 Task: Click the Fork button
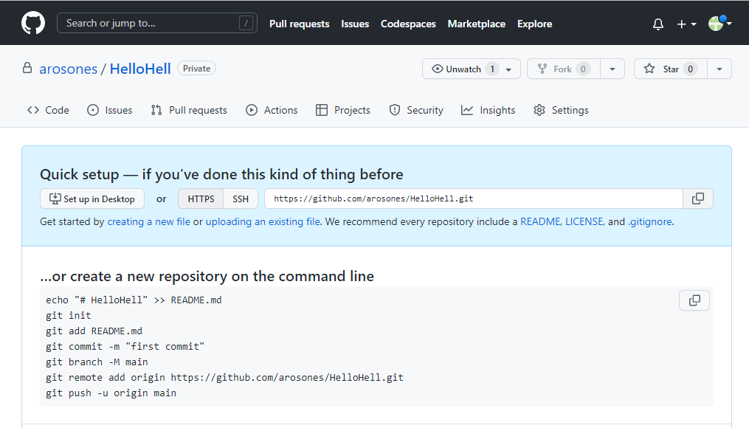click(563, 69)
